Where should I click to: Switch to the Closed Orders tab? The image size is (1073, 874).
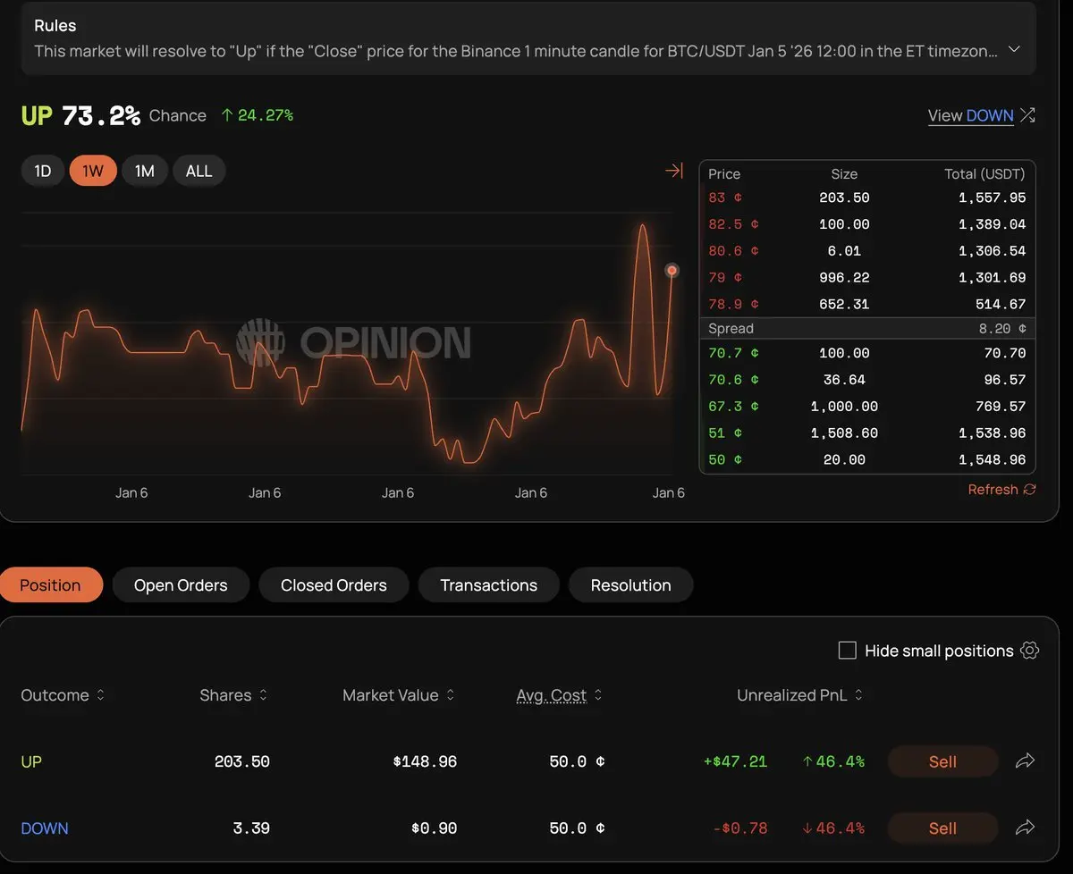(334, 585)
